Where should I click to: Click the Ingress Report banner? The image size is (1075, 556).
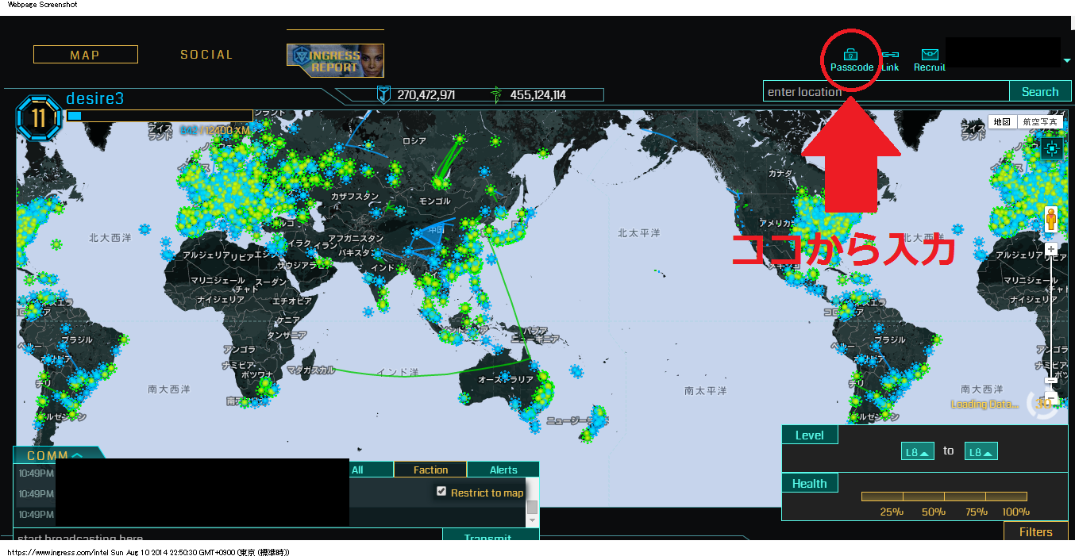pyautogui.click(x=335, y=59)
